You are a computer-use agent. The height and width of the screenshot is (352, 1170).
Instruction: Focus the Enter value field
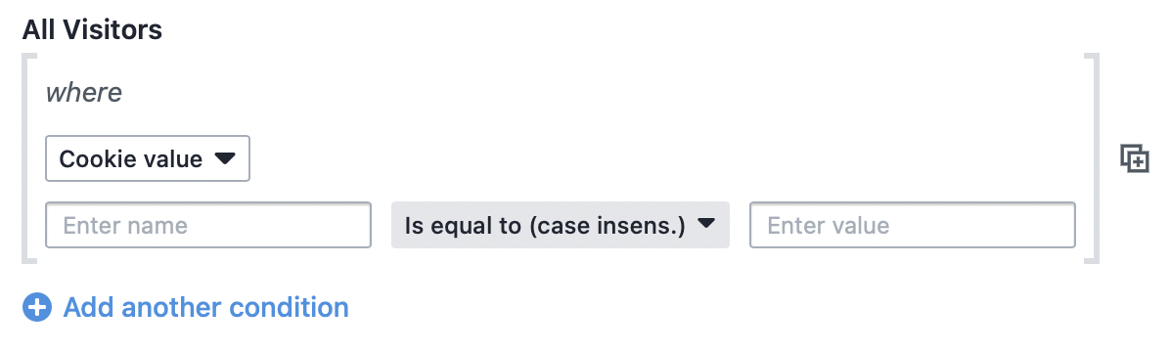click(x=913, y=225)
